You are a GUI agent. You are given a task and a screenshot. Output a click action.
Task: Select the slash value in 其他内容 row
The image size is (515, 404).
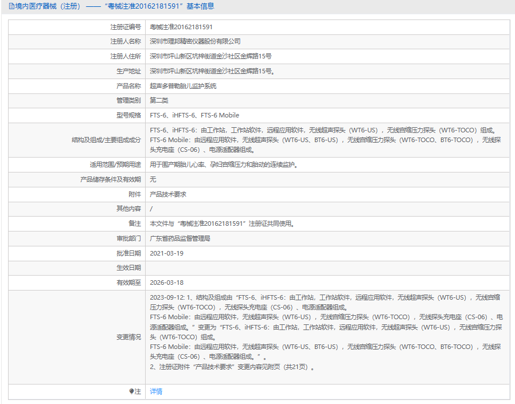(x=151, y=209)
